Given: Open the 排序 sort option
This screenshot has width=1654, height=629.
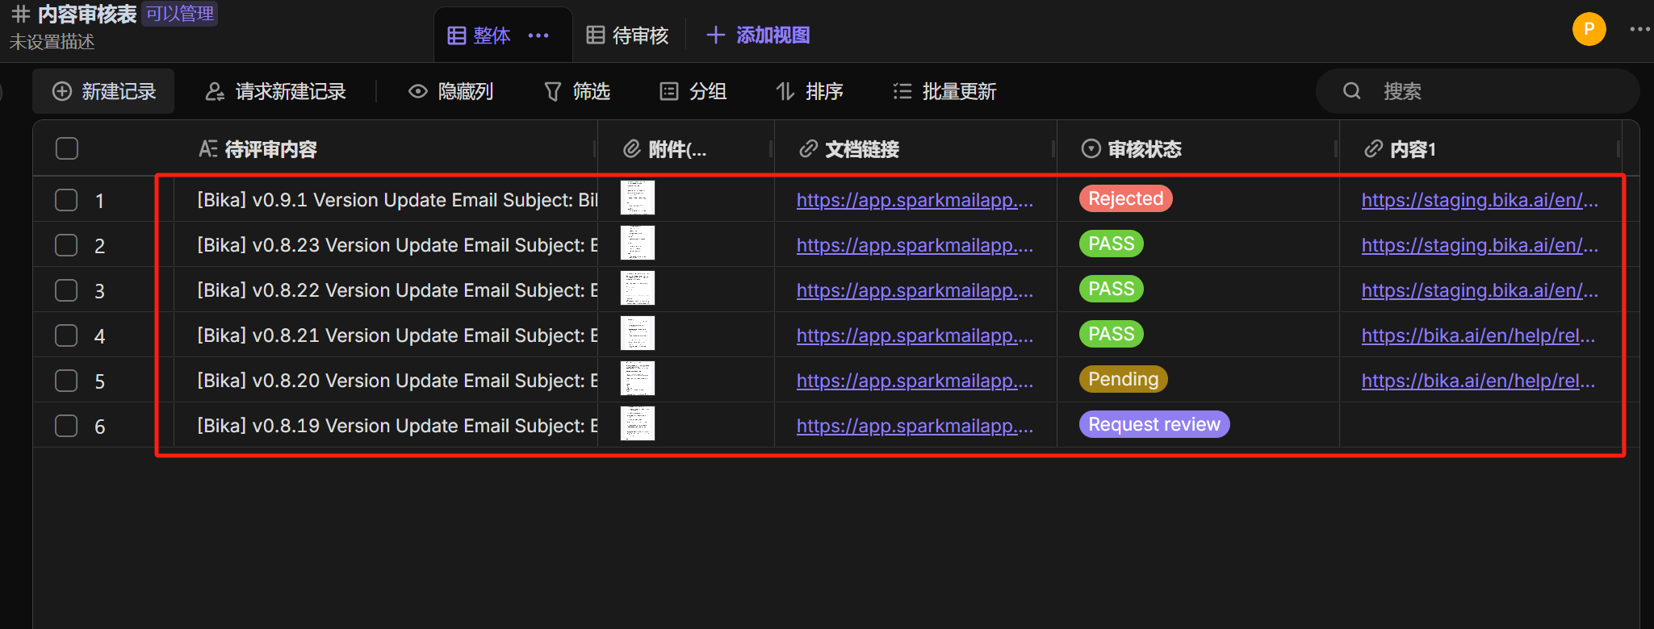Looking at the screenshot, I should click(x=810, y=91).
